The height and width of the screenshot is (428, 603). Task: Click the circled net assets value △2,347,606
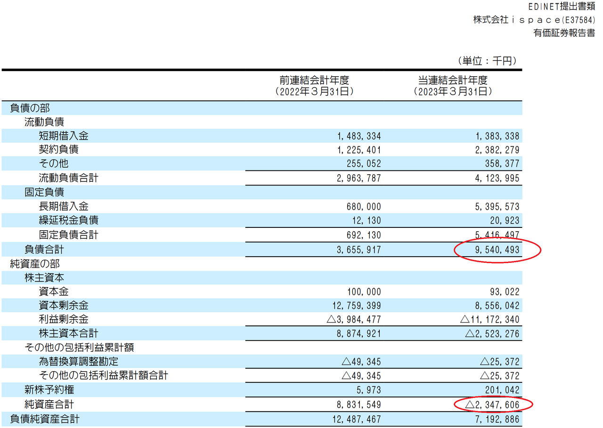pyautogui.click(x=492, y=404)
